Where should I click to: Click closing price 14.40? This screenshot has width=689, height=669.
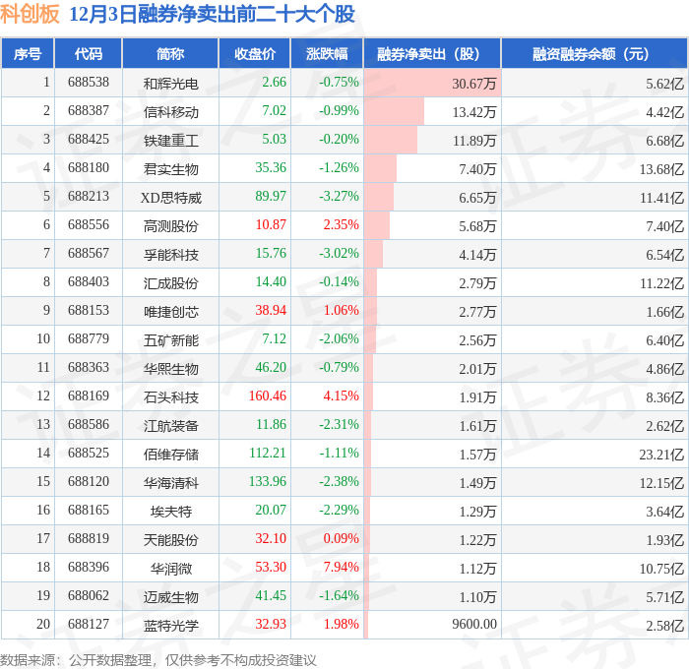click(x=271, y=282)
